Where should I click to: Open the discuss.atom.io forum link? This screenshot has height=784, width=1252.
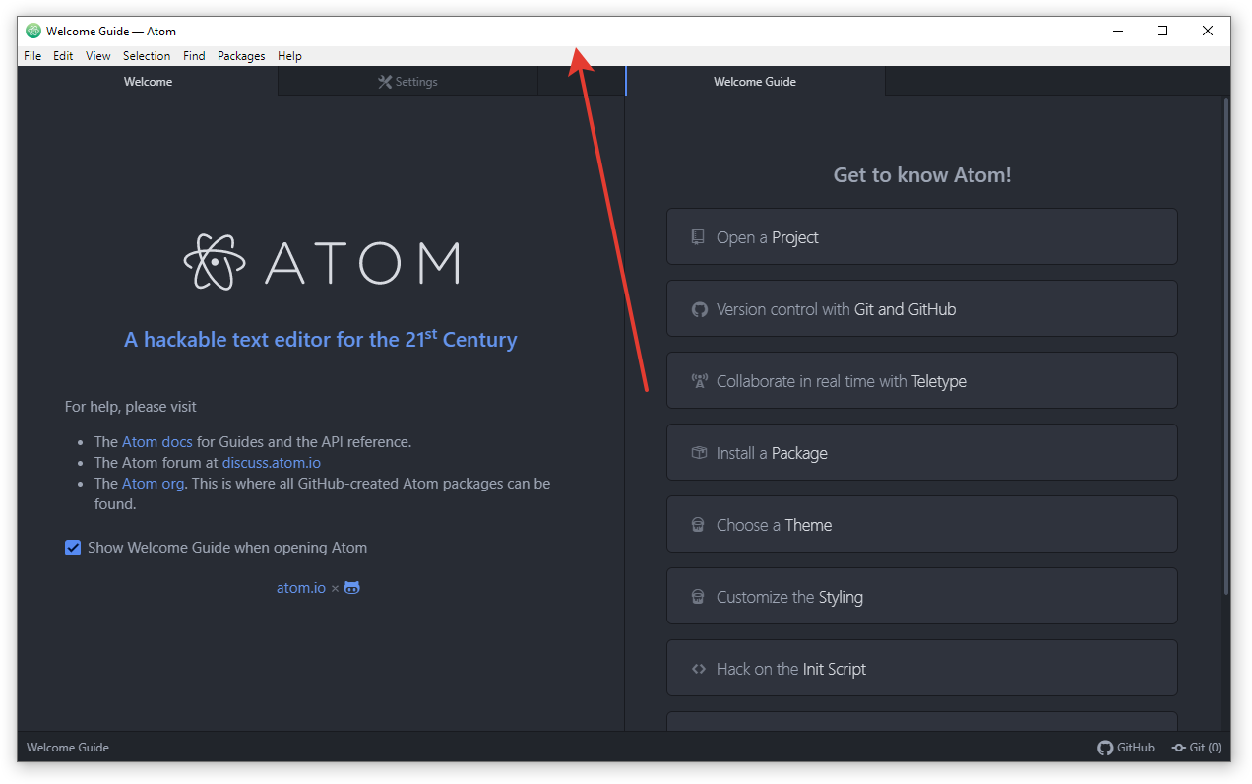point(272,463)
